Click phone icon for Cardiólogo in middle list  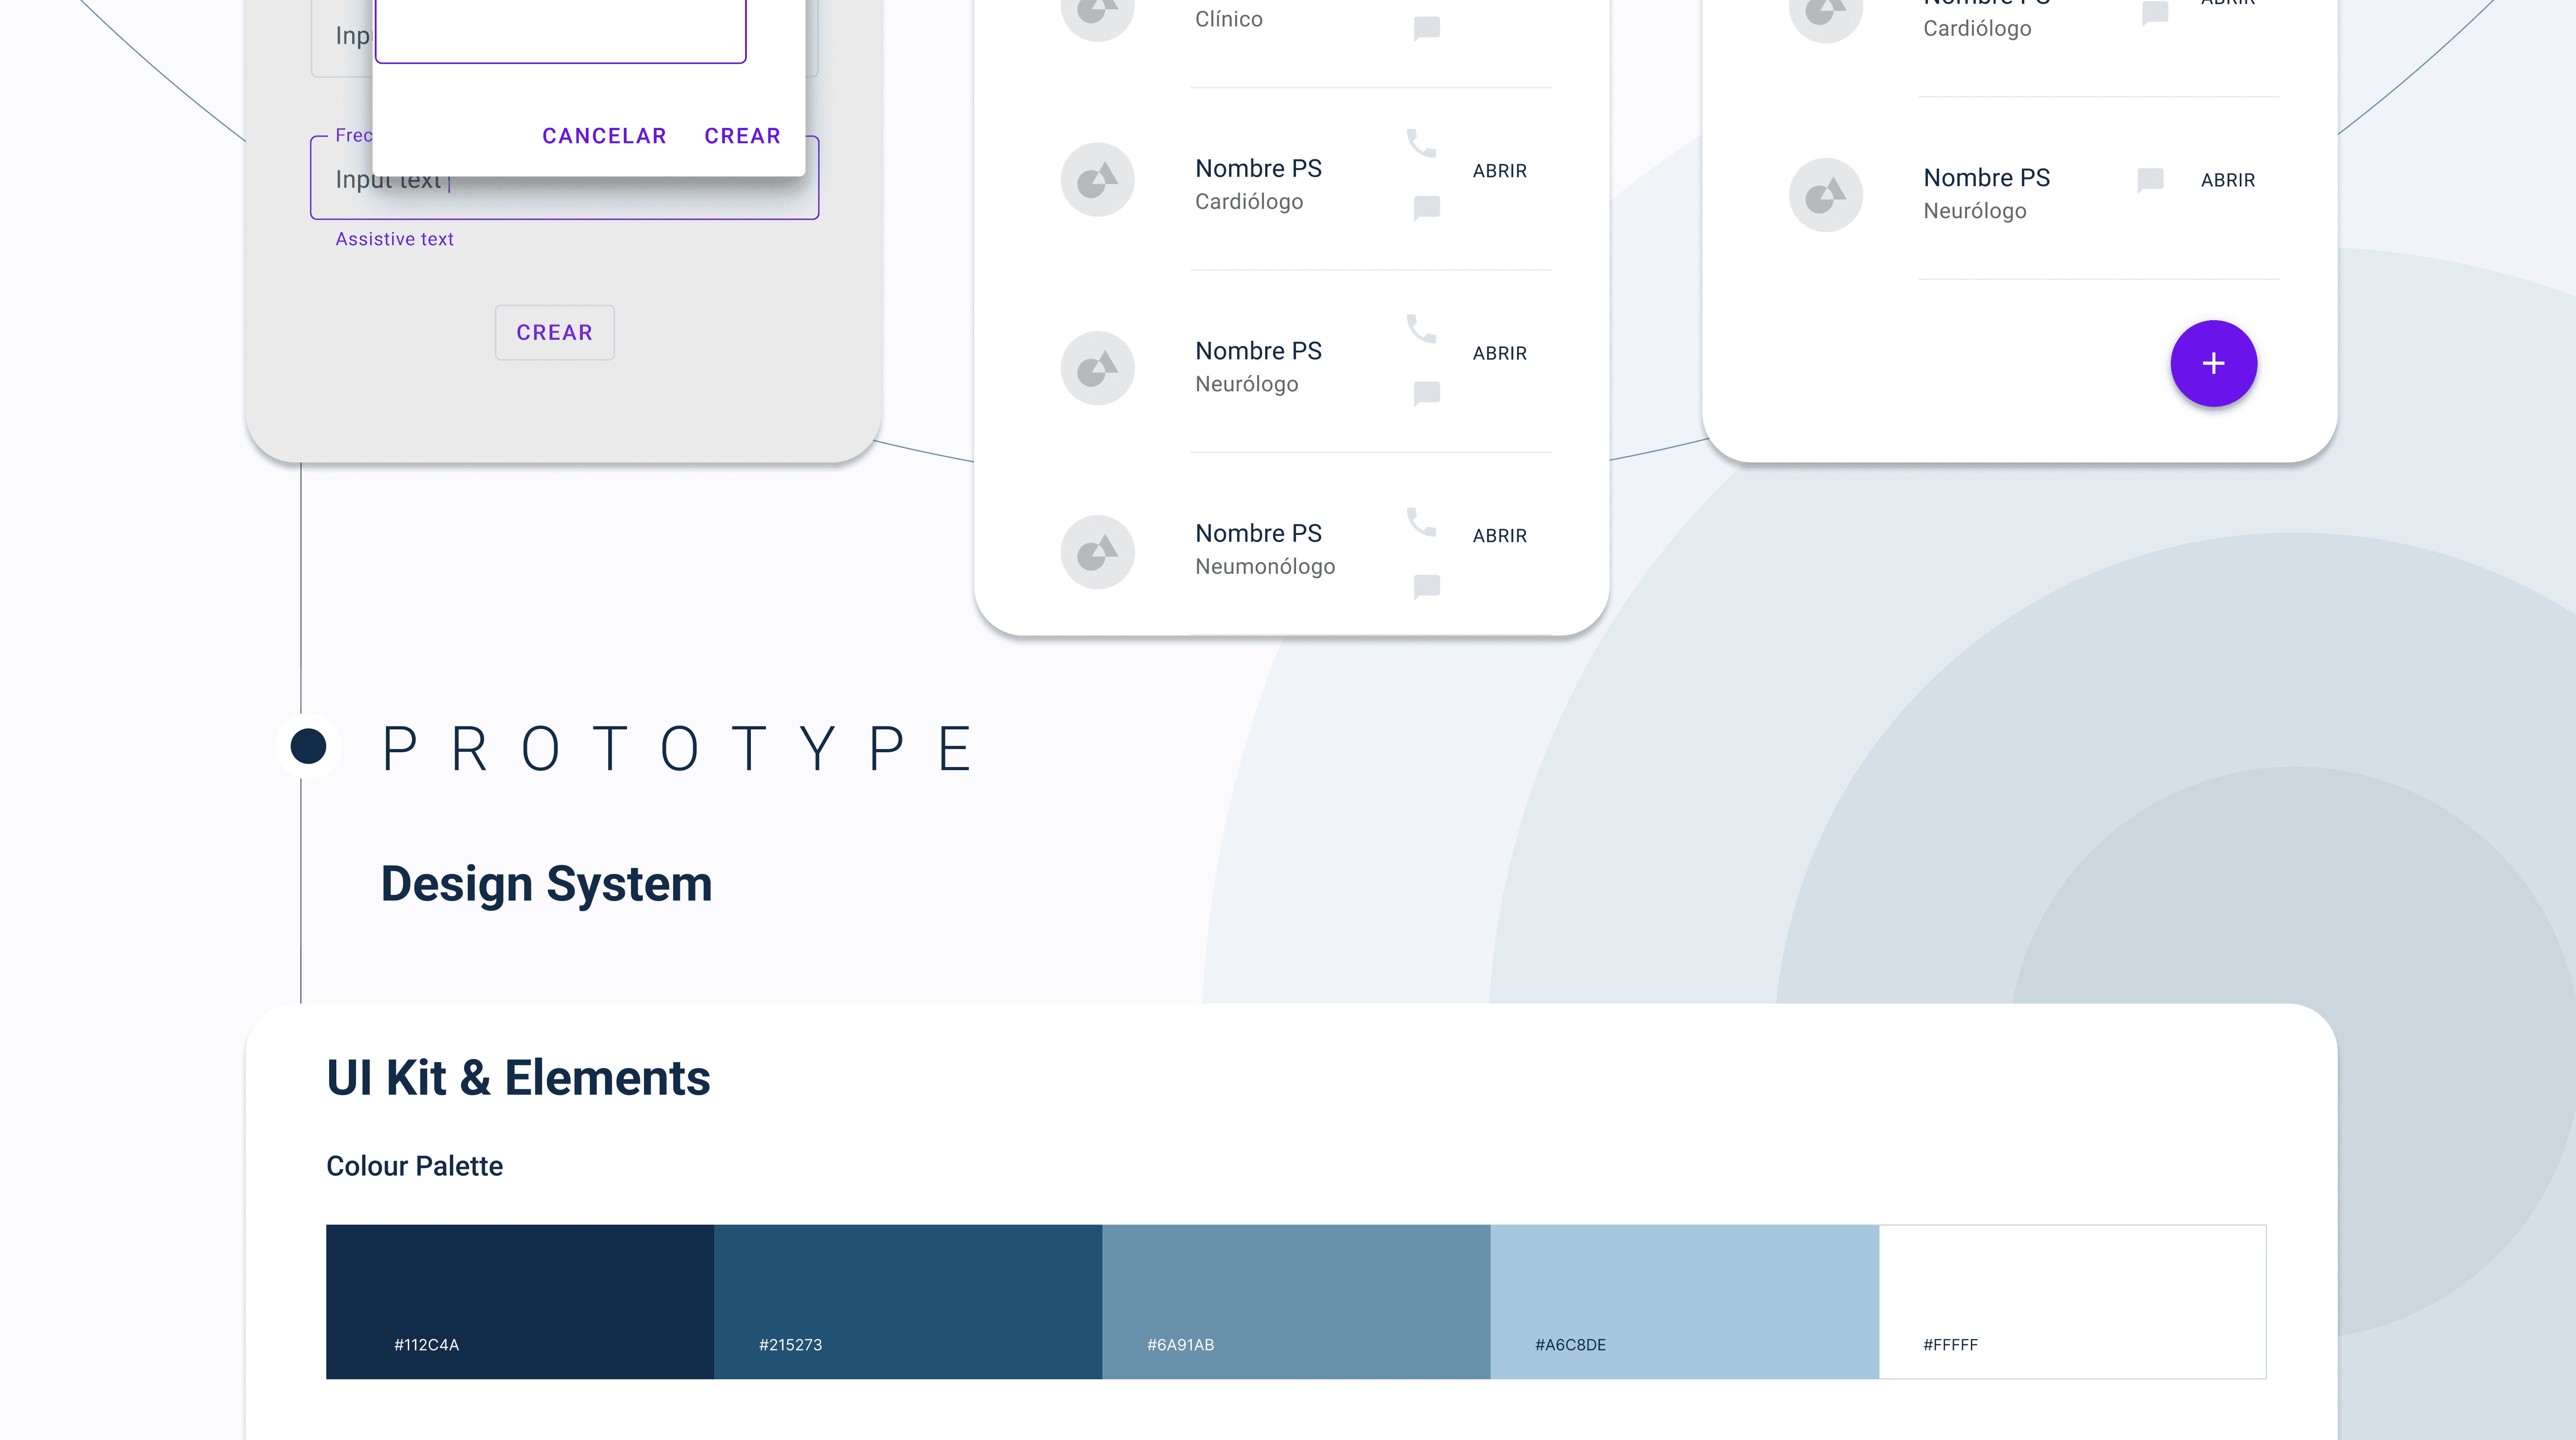click(1421, 144)
